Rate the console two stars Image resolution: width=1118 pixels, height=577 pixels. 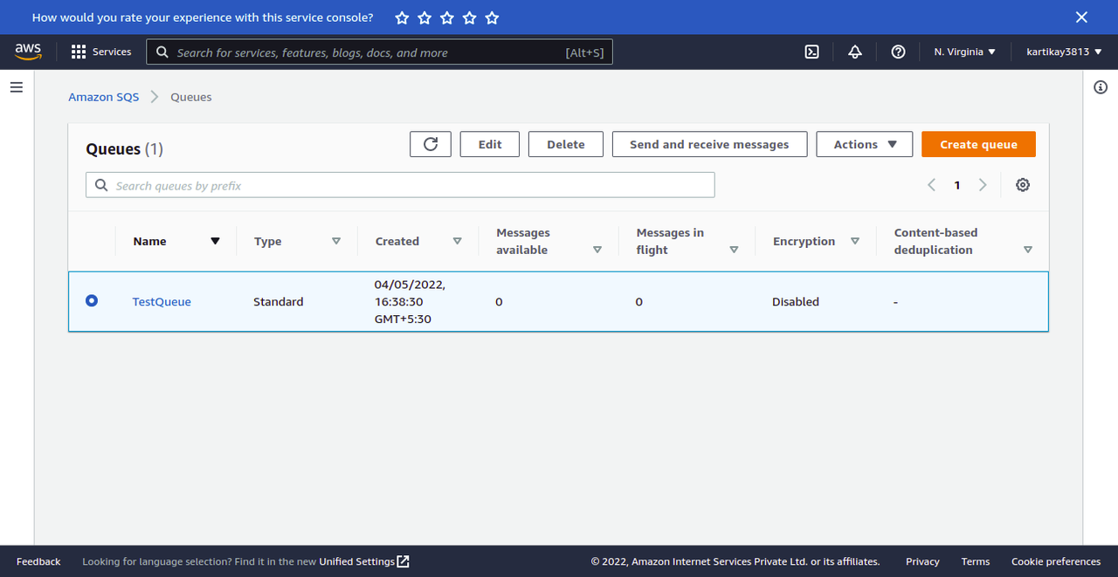424,17
